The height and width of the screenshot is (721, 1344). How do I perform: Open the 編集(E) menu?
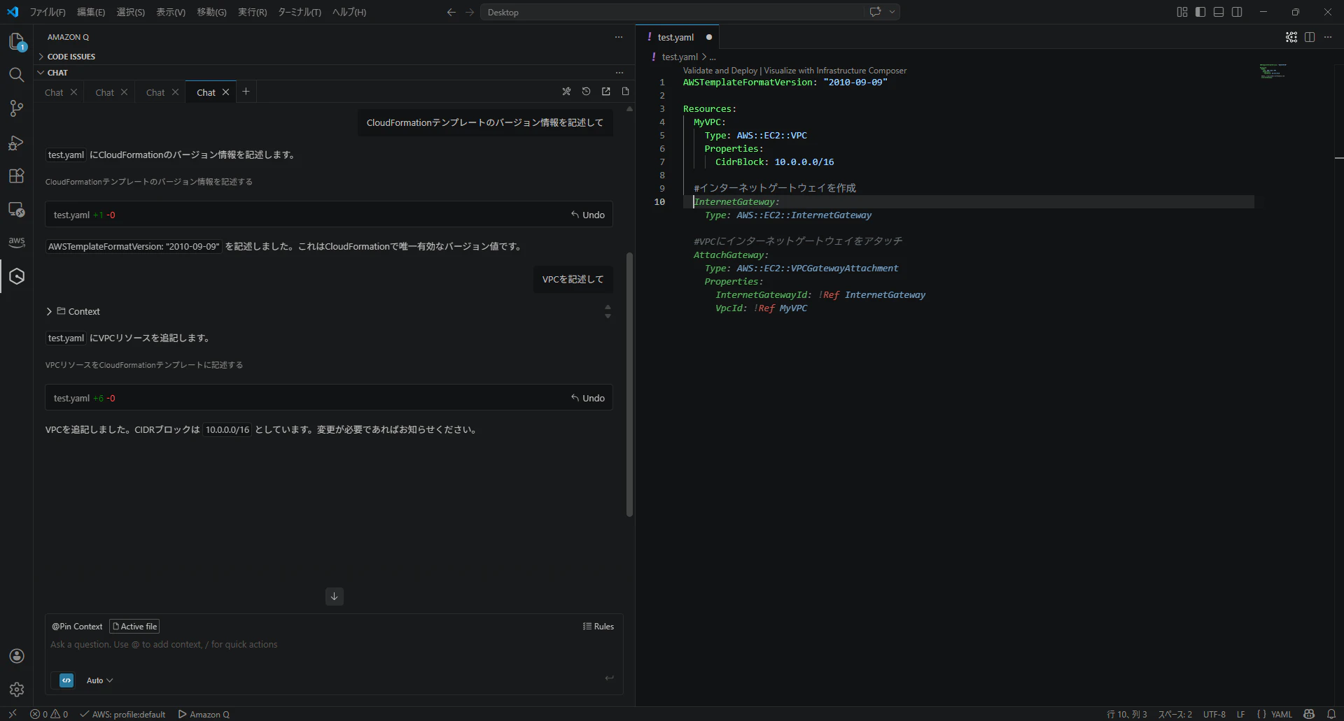point(91,12)
